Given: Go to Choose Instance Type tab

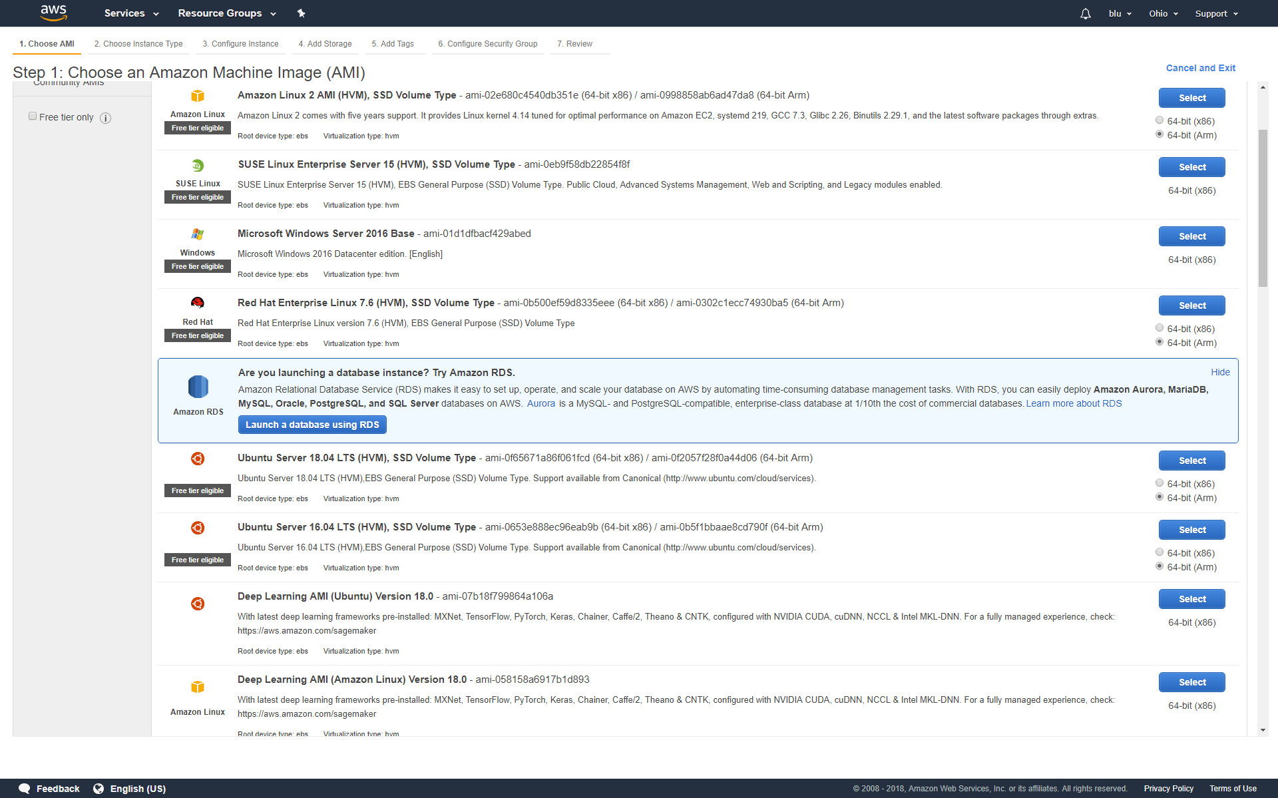Looking at the screenshot, I should point(138,44).
